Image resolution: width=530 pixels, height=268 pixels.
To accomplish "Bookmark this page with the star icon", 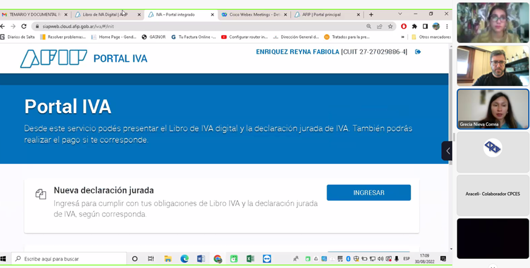I will [391, 27].
